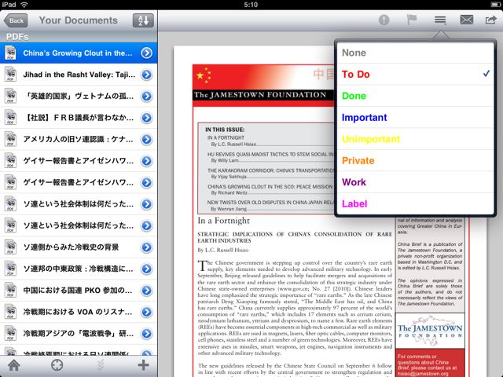Check Wi-Fi status icon in status bar
Screen dimensions: 503x377
(x=24, y=5)
